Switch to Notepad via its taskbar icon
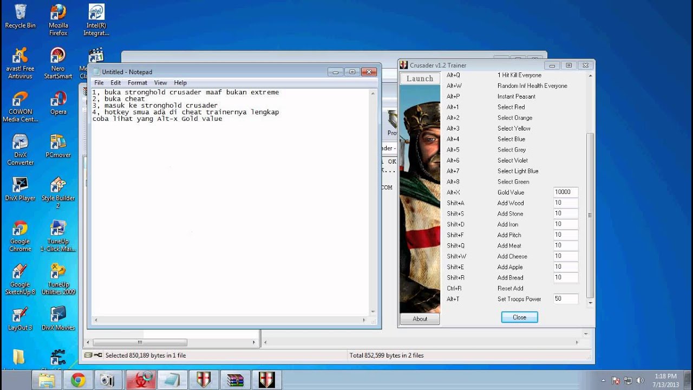 click(x=172, y=380)
